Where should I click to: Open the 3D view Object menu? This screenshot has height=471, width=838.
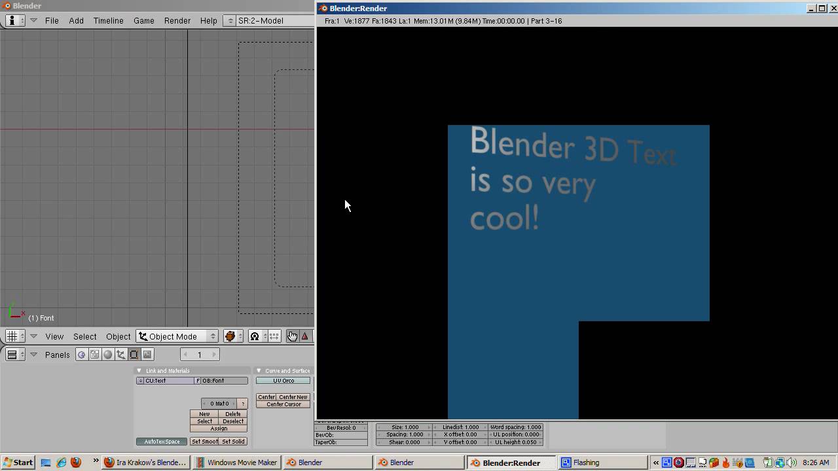(x=118, y=336)
